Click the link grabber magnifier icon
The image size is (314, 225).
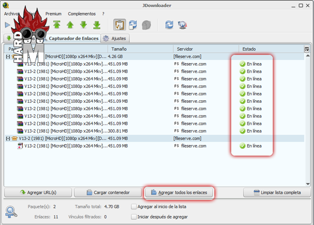[11, 212]
